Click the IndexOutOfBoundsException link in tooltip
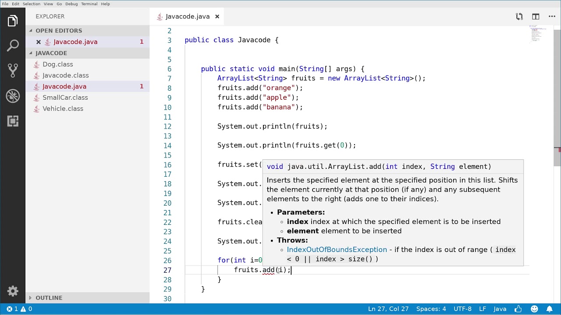The height and width of the screenshot is (315, 561). pos(337,250)
